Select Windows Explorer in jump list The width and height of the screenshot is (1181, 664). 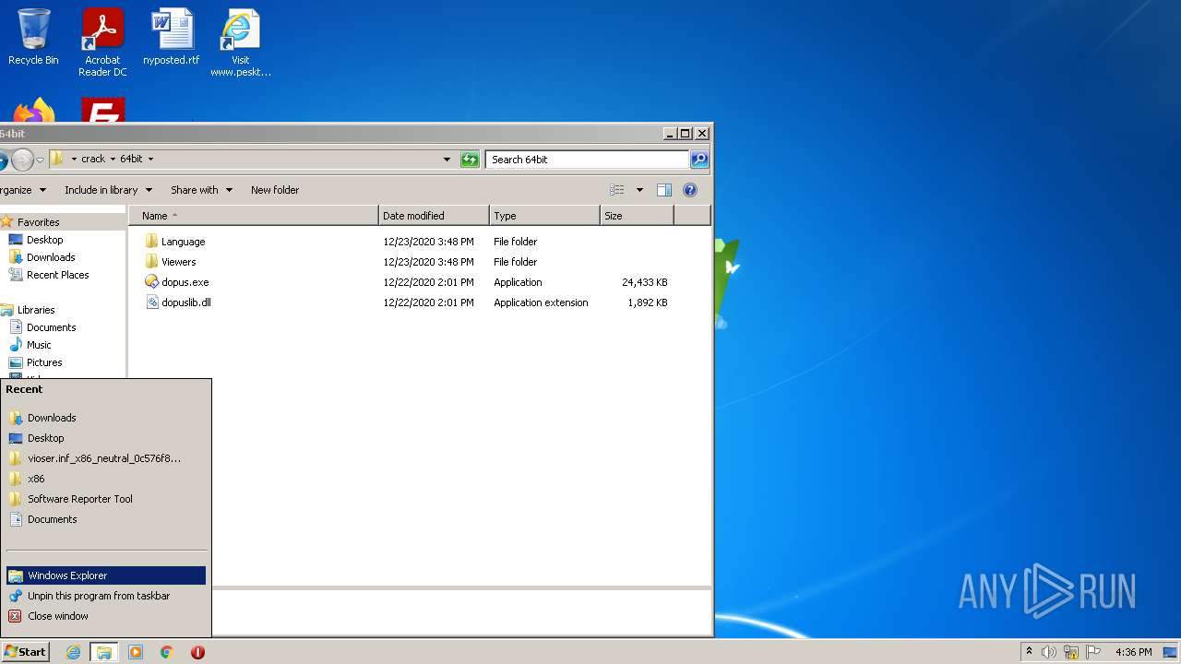click(x=106, y=575)
